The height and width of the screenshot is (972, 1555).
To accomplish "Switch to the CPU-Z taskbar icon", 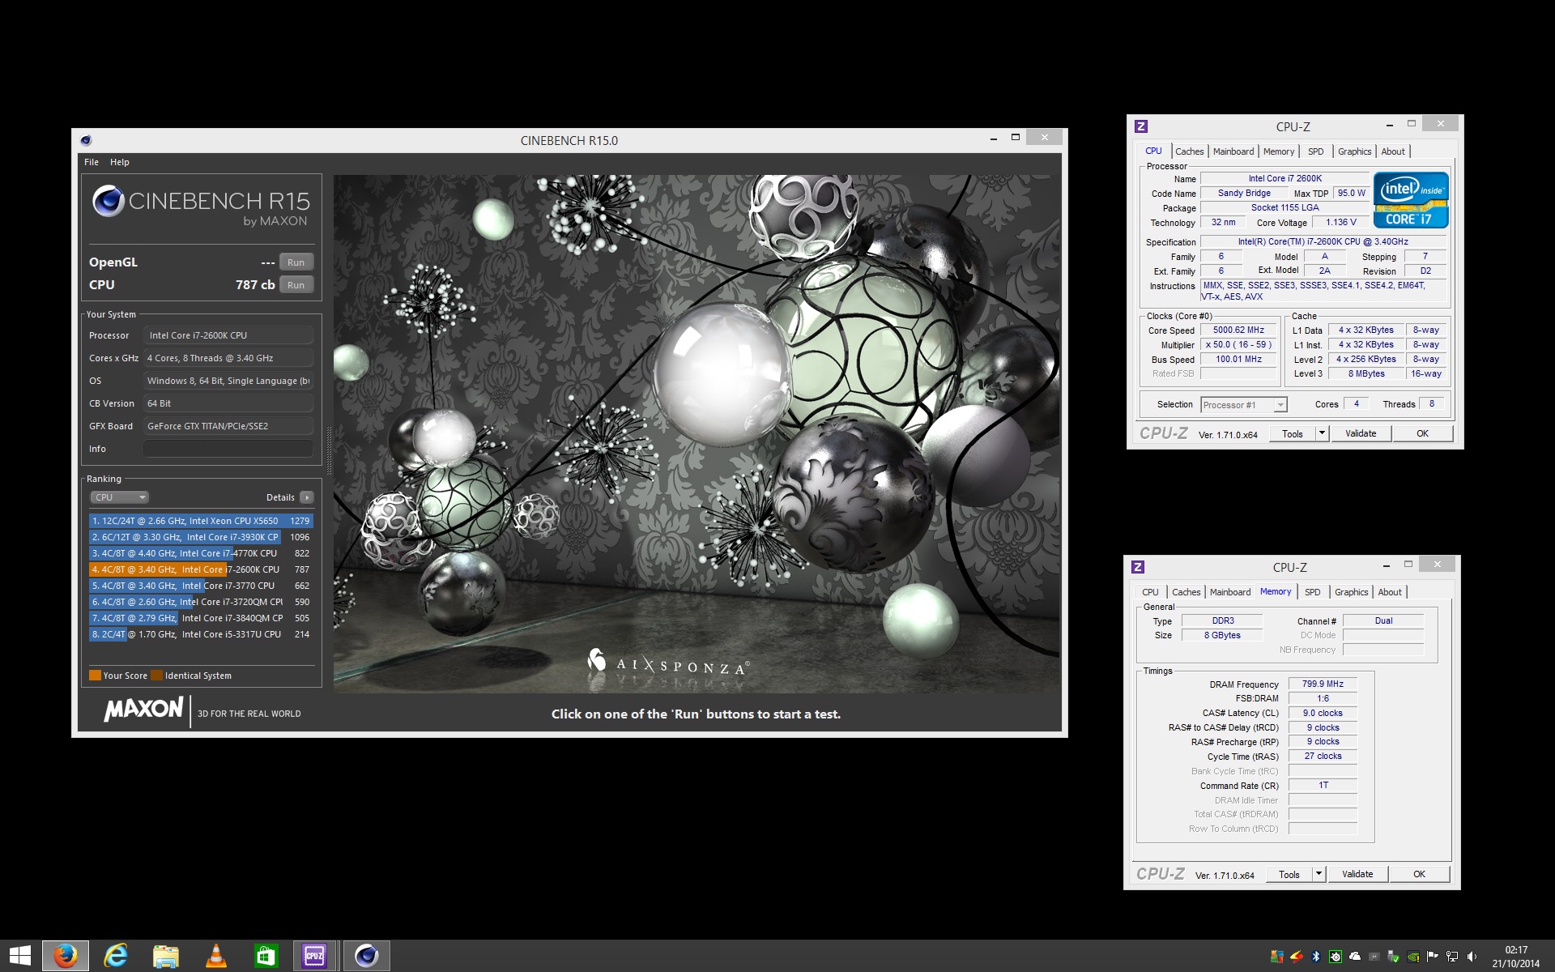I will click(x=315, y=956).
